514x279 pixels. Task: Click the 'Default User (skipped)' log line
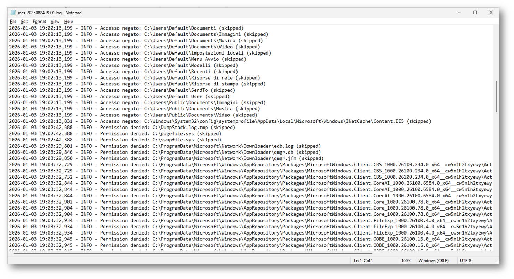tap(119, 97)
